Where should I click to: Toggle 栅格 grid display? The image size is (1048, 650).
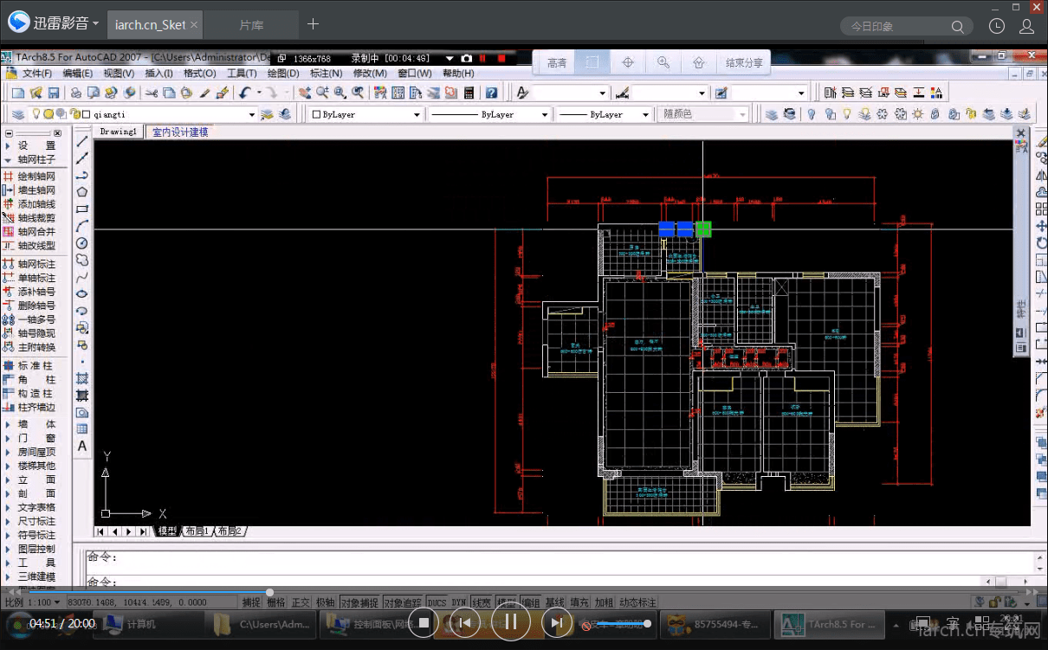[275, 602]
